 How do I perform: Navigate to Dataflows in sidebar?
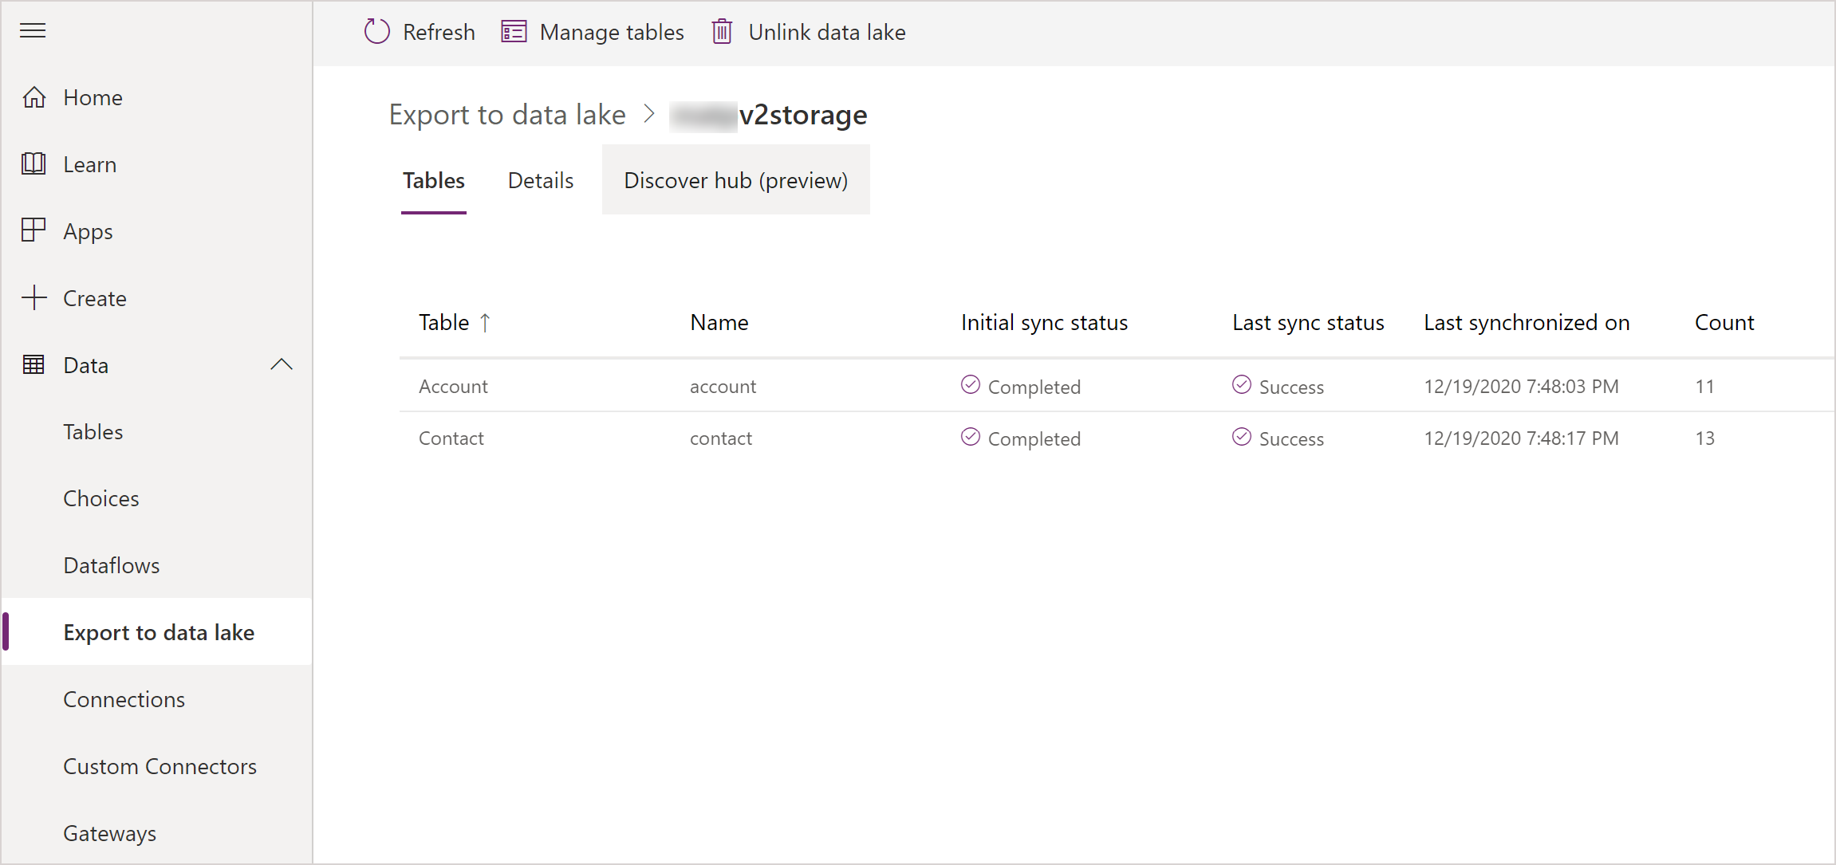pos(111,564)
